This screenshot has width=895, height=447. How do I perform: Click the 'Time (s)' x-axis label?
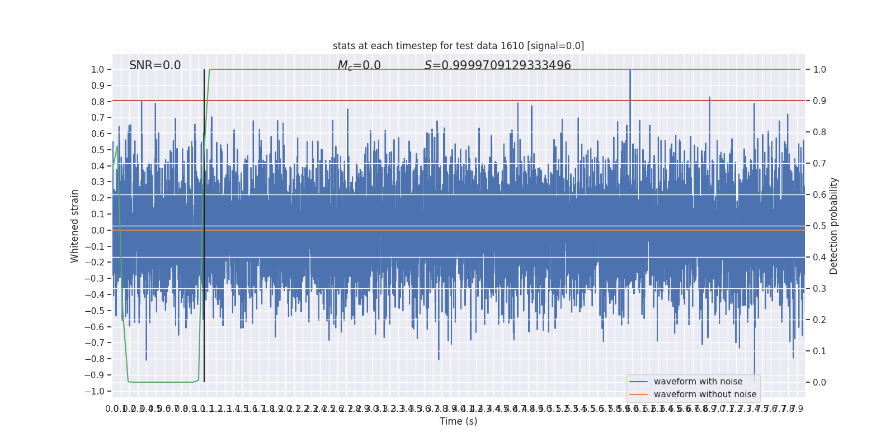coord(458,421)
